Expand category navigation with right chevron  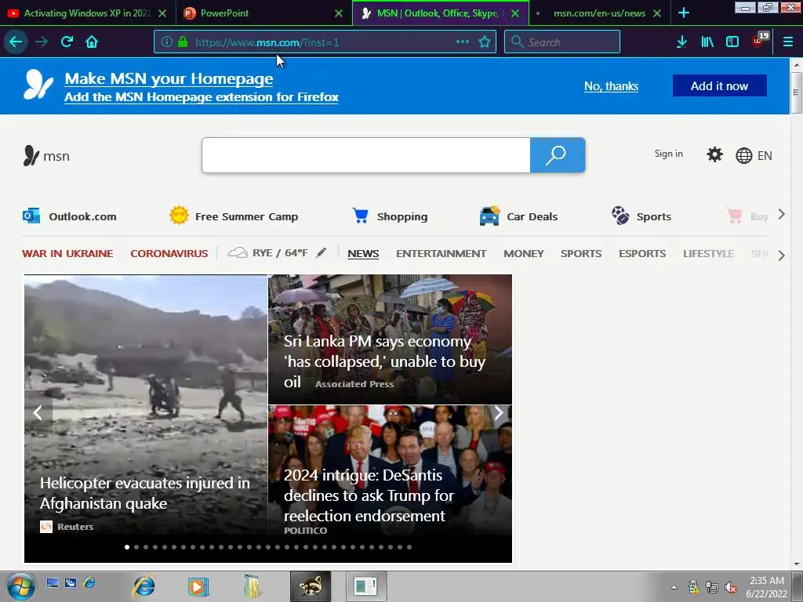(x=781, y=255)
